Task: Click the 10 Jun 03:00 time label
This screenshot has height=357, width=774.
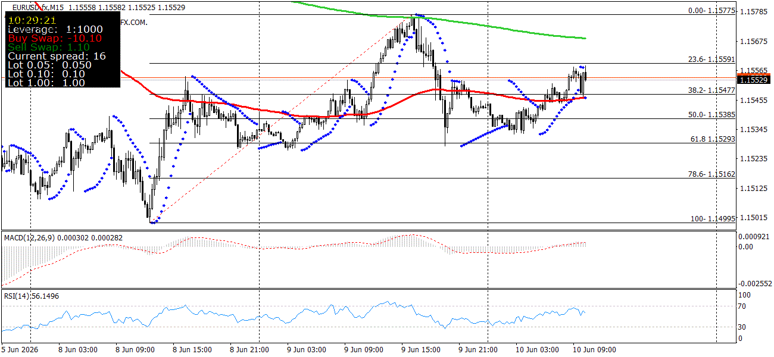Action: pyautogui.click(x=537, y=349)
